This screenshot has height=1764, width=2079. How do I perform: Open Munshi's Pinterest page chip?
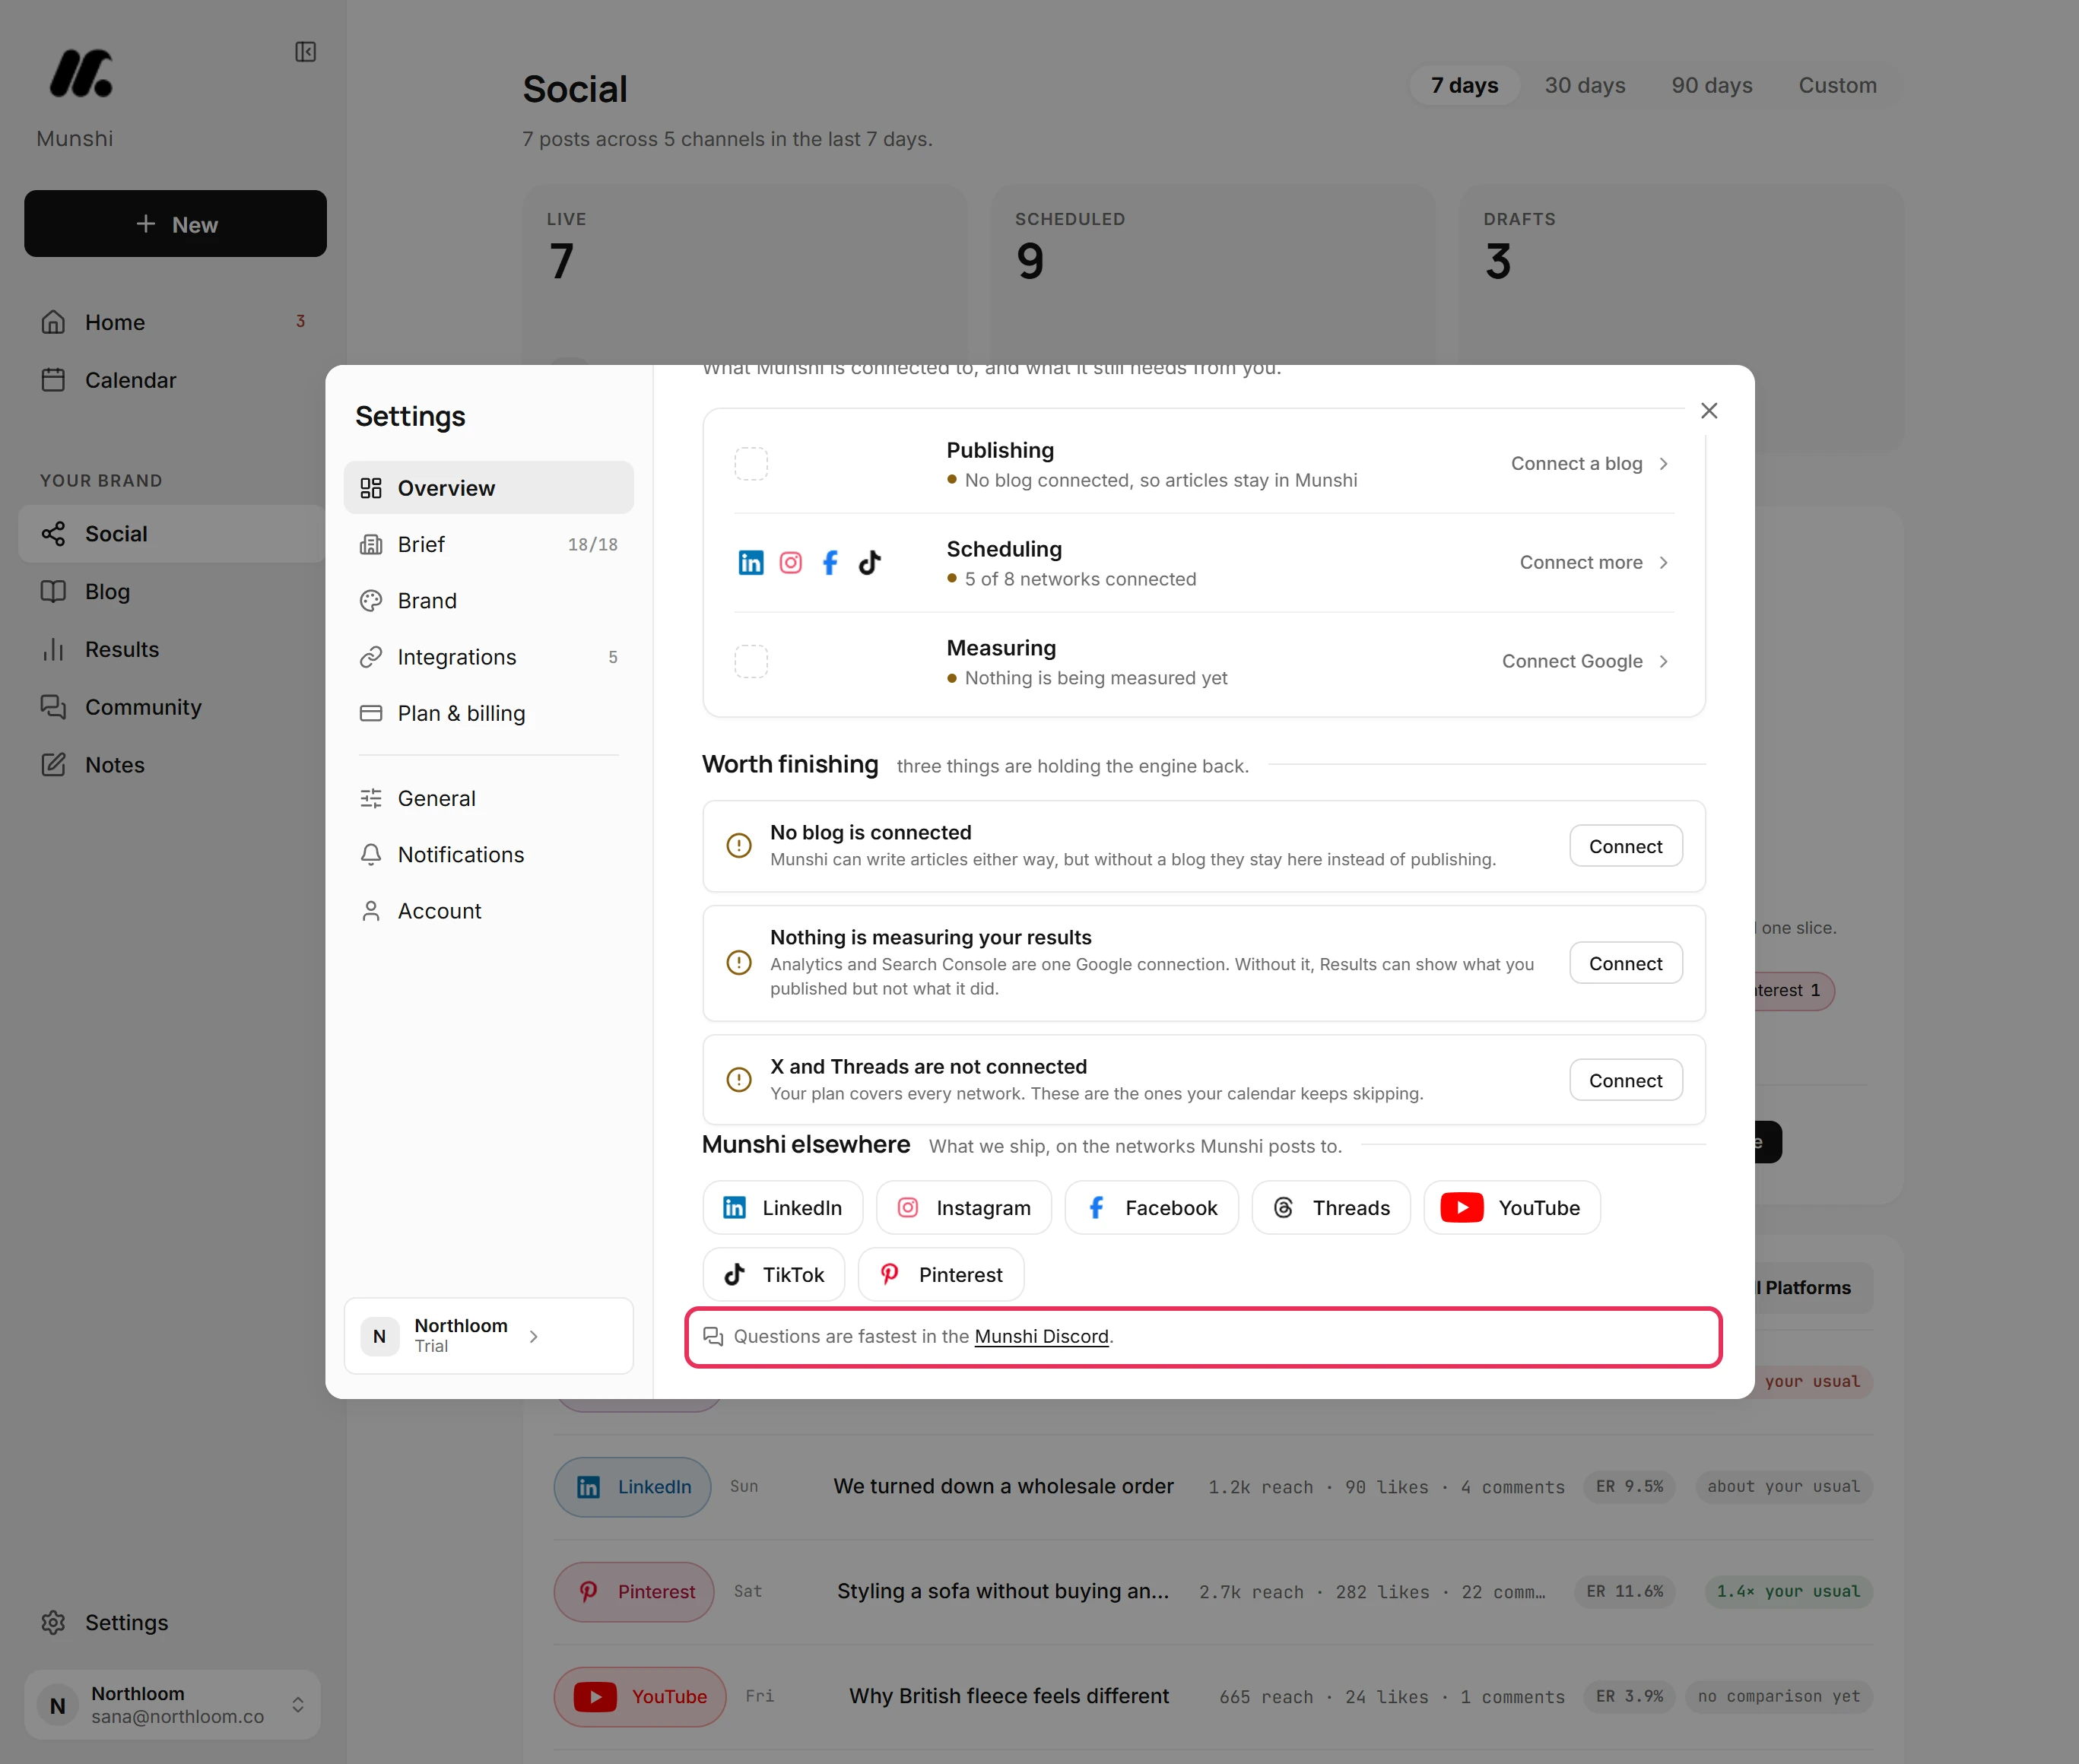(940, 1274)
